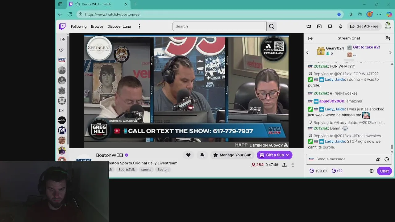Click the stream video player
This screenshot has width=395, height=222.
pyautogui.click(x=186, y=91)
